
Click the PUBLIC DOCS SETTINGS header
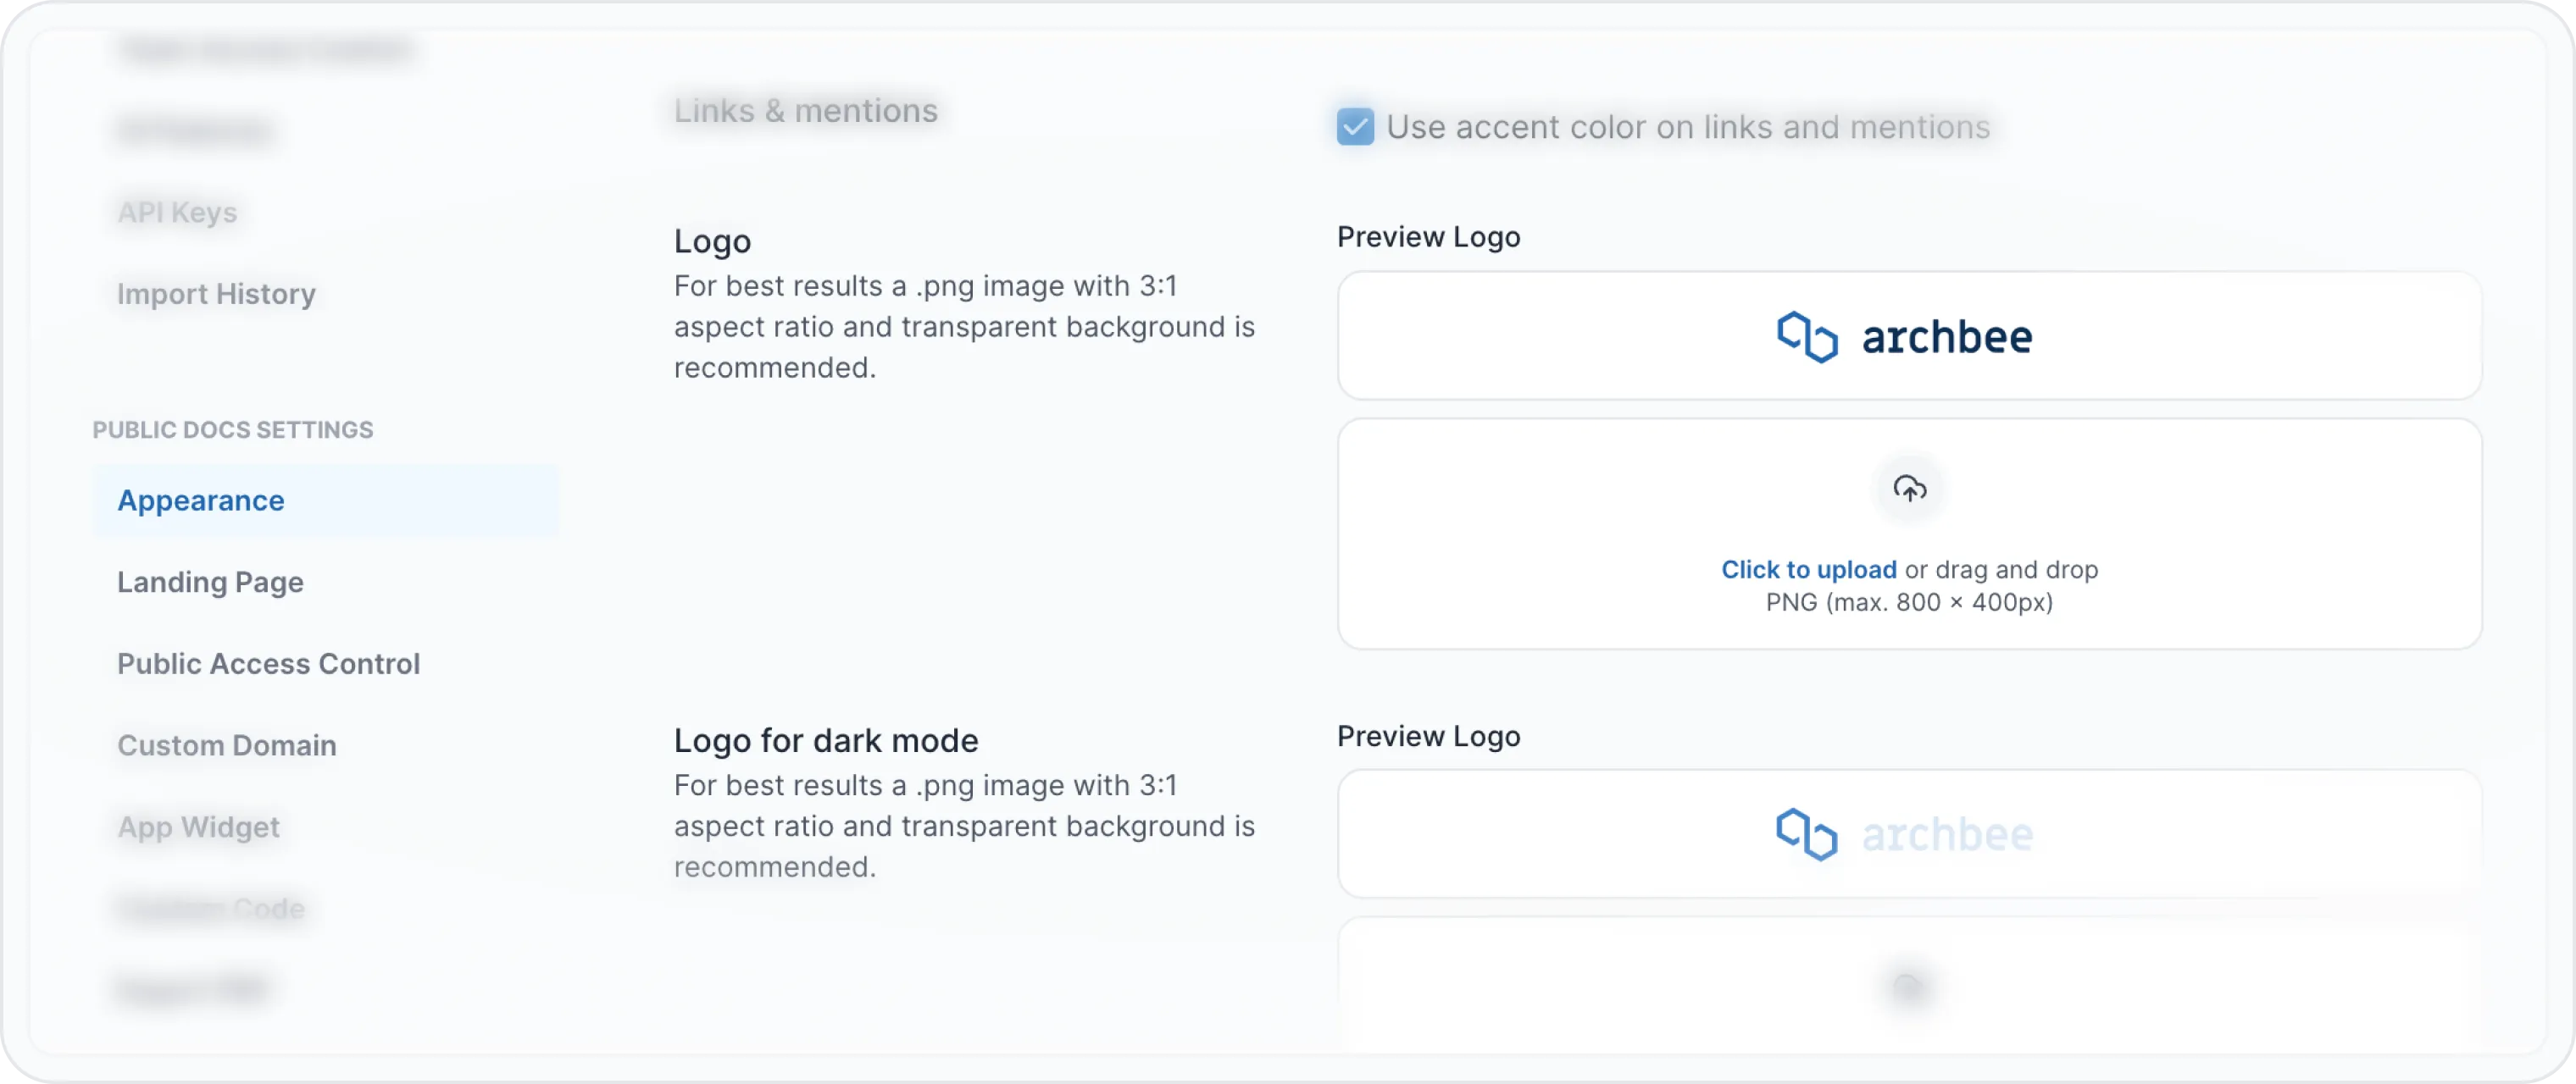tap(233, 429)
